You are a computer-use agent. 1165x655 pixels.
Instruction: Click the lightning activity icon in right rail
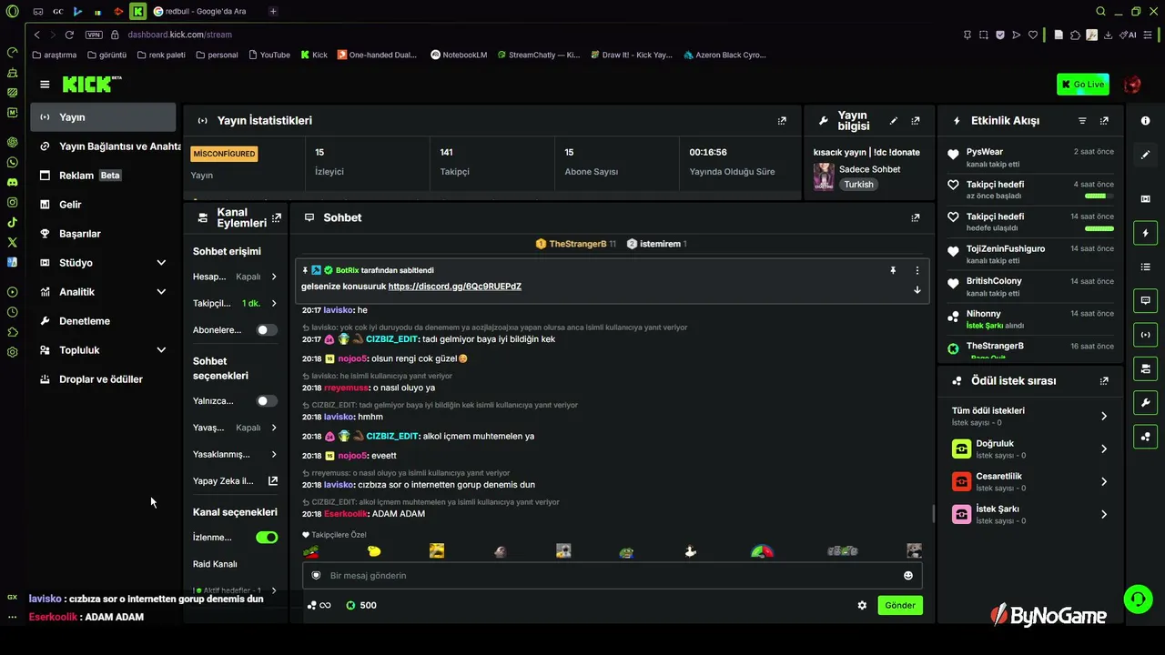1145,234
